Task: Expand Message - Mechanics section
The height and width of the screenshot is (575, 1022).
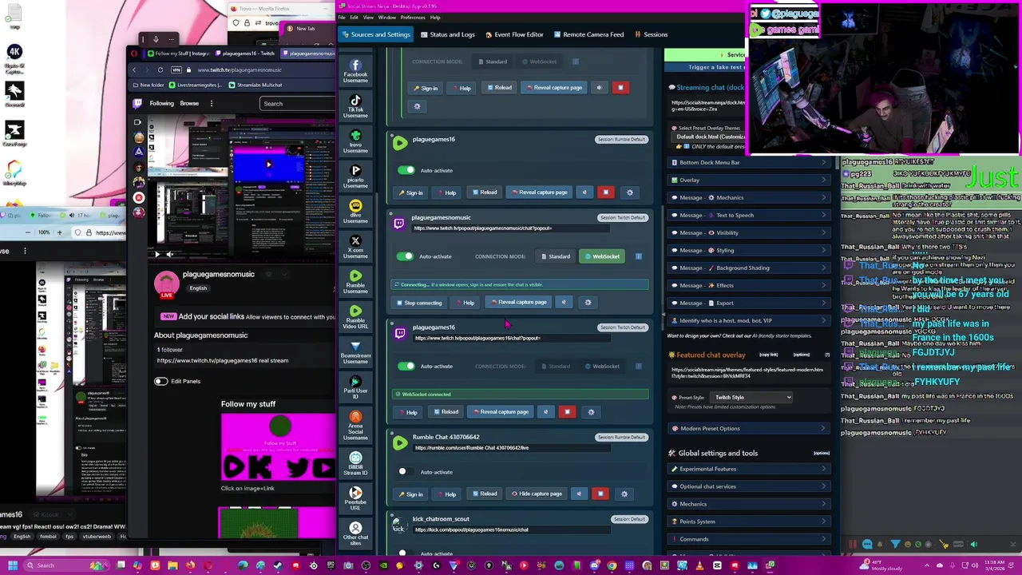Action: [749, 197]
